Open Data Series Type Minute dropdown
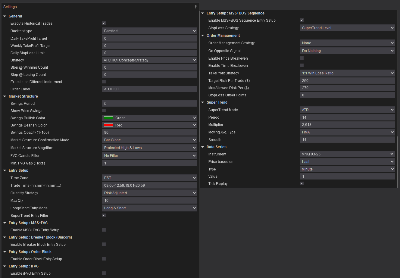400x278 pixels. [x=348, y=169]
